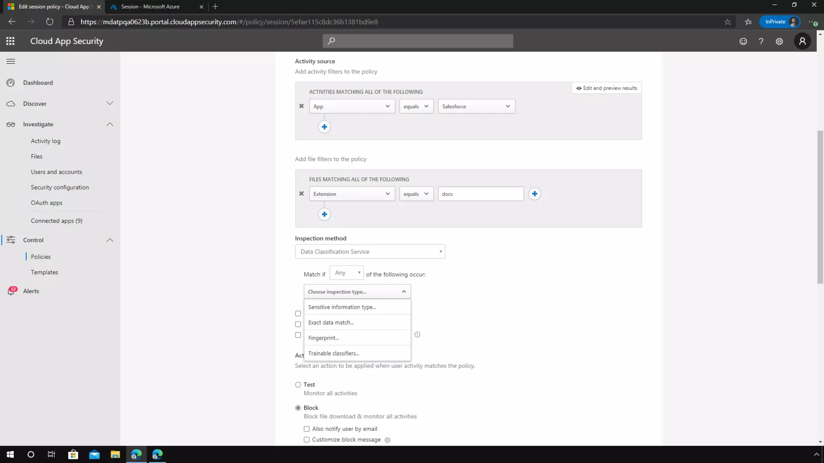Image resolution: width=824 pixels, height=463 pixels.
Task: Click the help question mark icon
Action: [761, 41]
